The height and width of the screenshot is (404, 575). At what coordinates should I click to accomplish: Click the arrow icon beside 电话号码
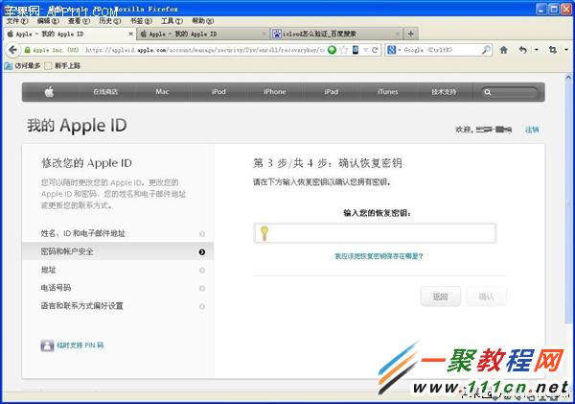coord(202,288)
